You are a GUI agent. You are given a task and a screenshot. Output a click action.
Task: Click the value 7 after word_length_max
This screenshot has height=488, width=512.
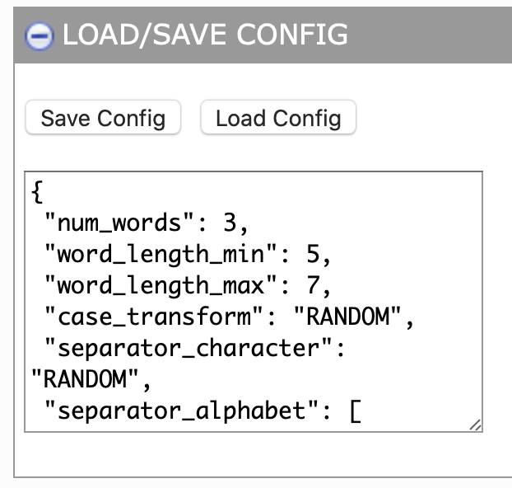click(x=312, y=286)
